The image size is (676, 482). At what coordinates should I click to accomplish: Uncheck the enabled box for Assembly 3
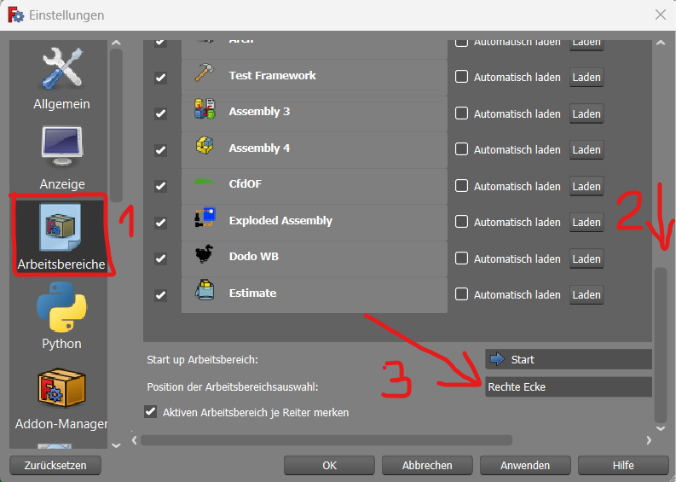pos(161,113)
